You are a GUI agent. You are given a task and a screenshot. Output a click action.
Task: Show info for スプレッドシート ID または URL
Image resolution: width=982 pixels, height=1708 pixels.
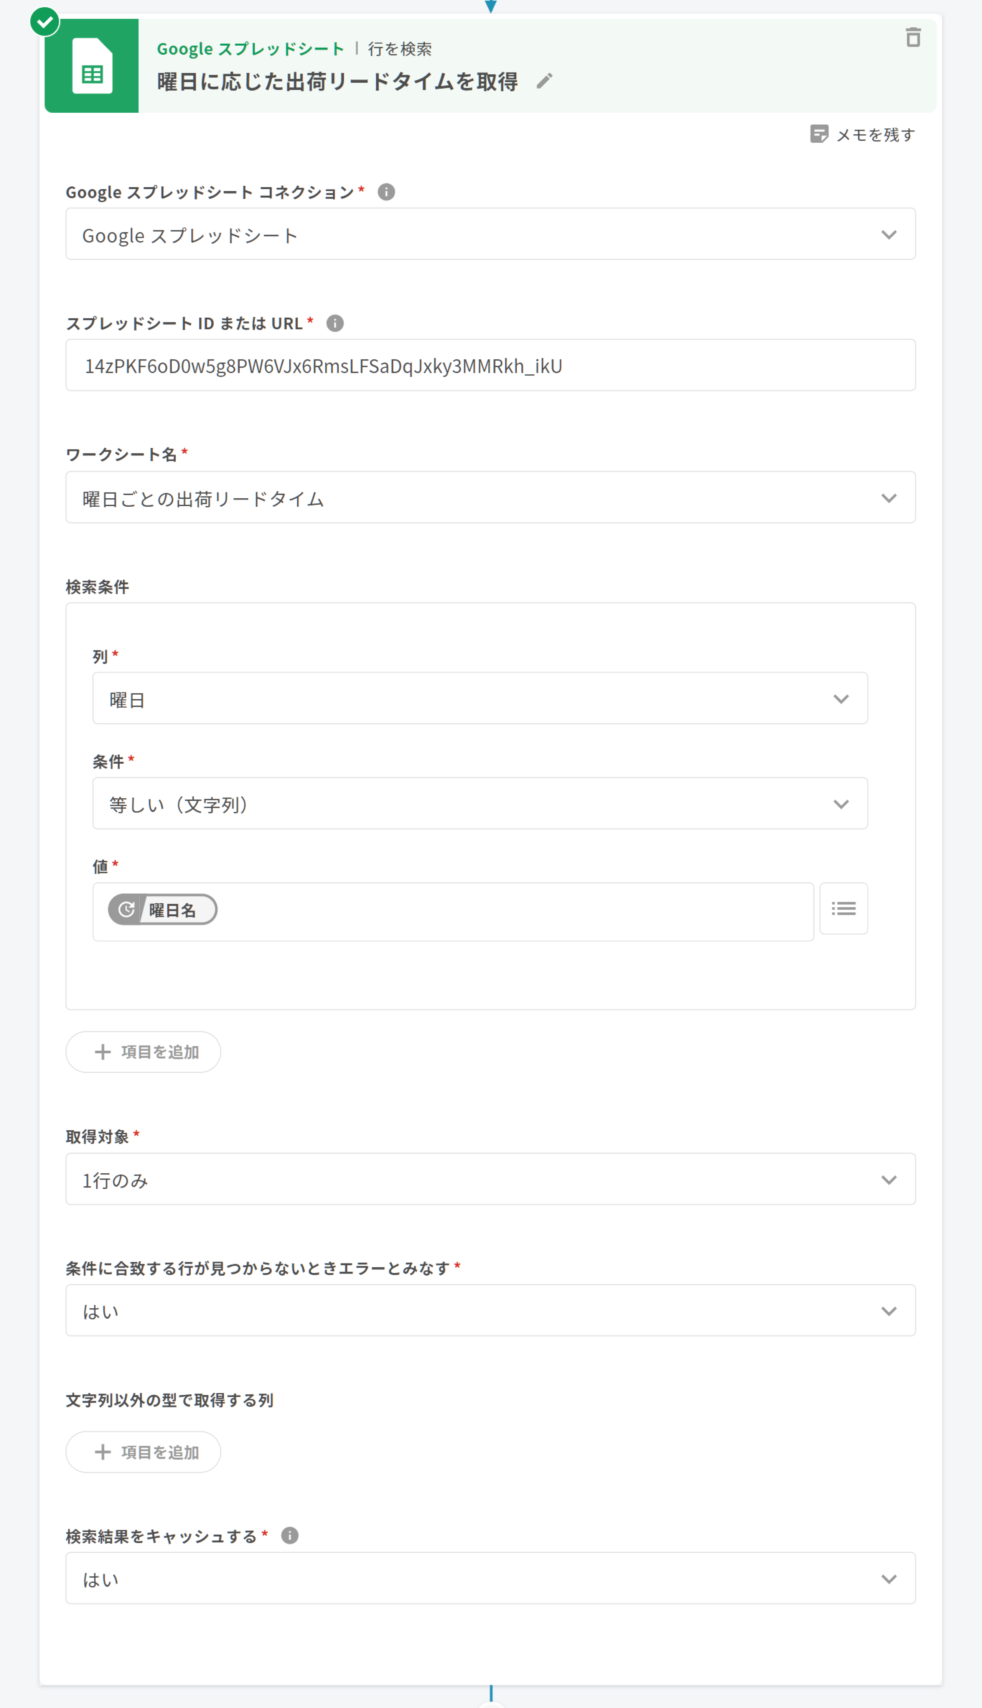334,324
